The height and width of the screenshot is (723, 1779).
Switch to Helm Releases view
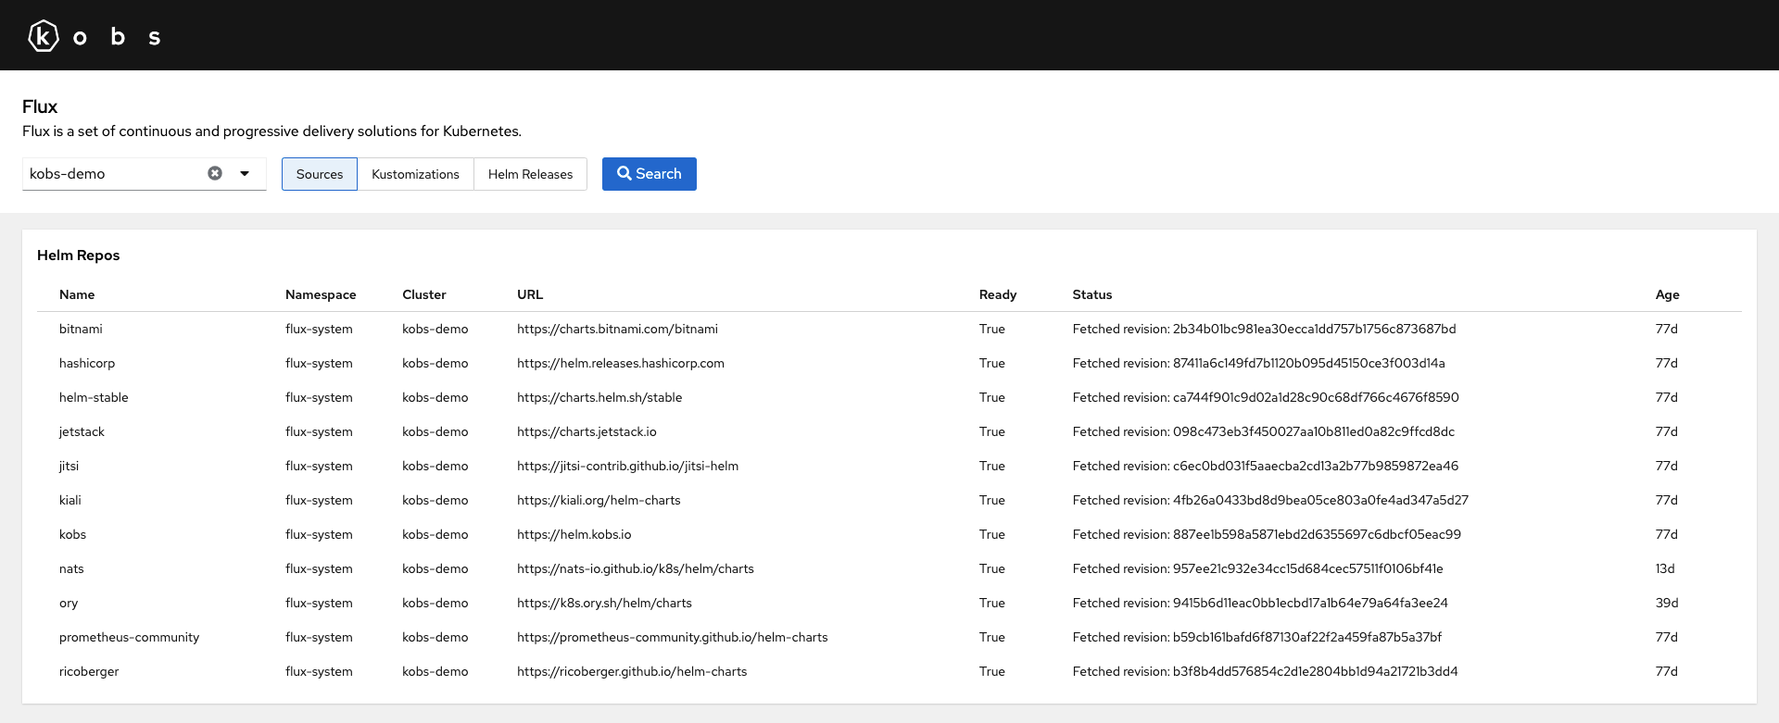[x=530, y=174]
